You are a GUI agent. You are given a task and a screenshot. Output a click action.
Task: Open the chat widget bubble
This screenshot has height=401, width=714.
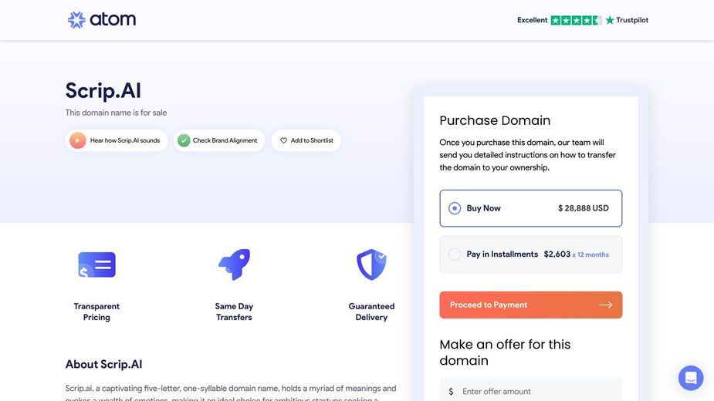point(690,378)
